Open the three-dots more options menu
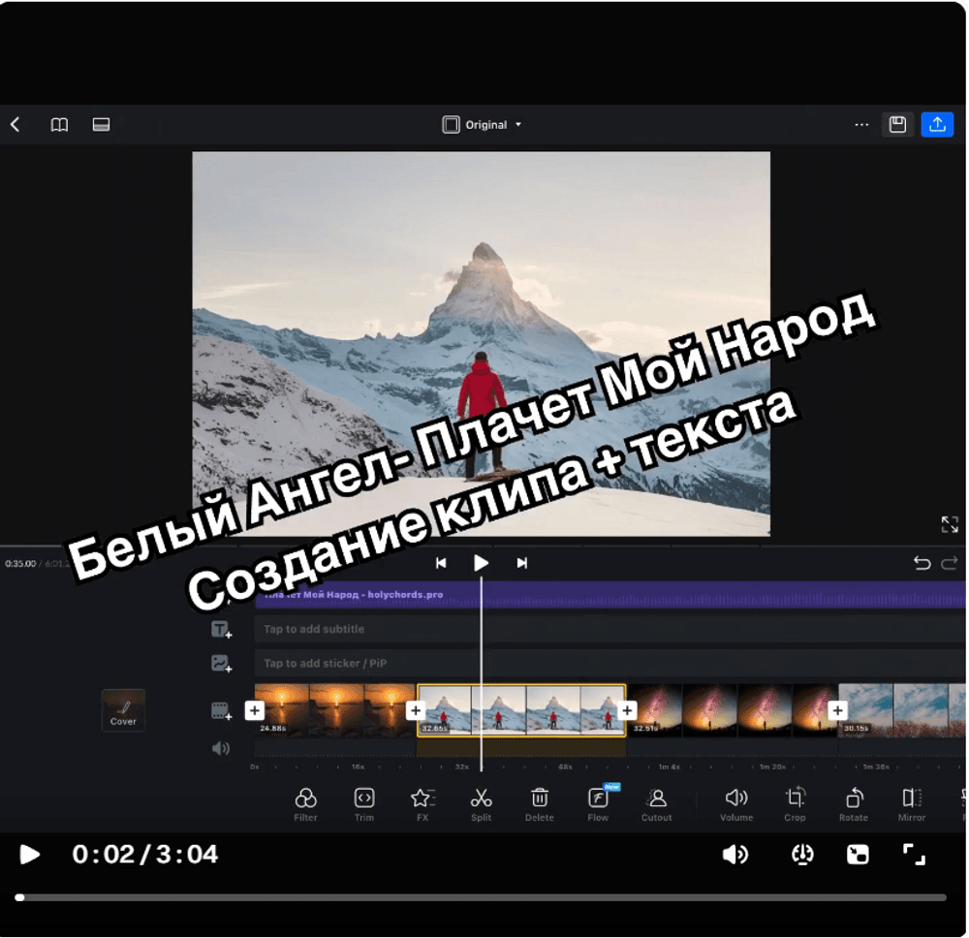Image resolution: width=969 pixels, height=938 pixels. pos(861,125)
